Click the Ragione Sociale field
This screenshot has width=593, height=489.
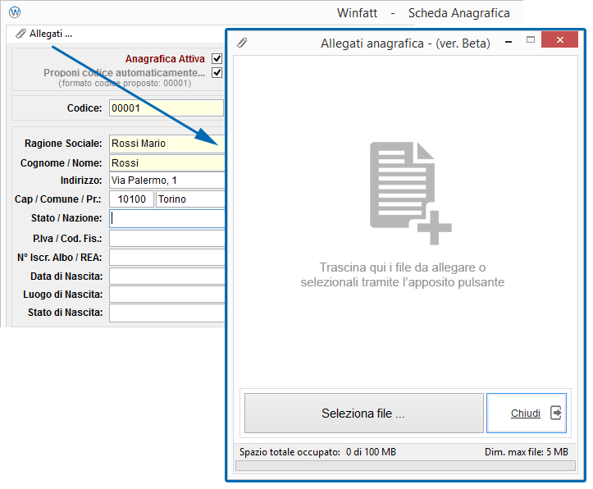[166, 144]
